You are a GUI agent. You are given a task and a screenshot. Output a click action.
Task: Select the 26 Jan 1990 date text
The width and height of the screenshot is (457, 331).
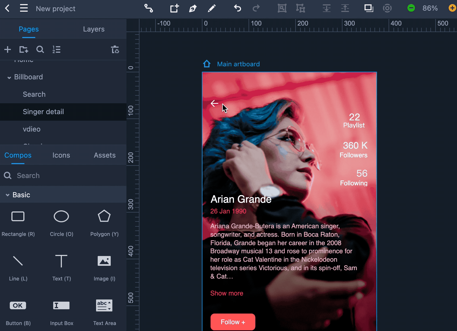pyautogui.click(x=228, y=211)
